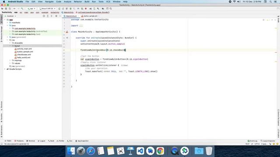Hide the Project panel via minus icon
This screenshot has height=157, width=280.
coord(60,16)
